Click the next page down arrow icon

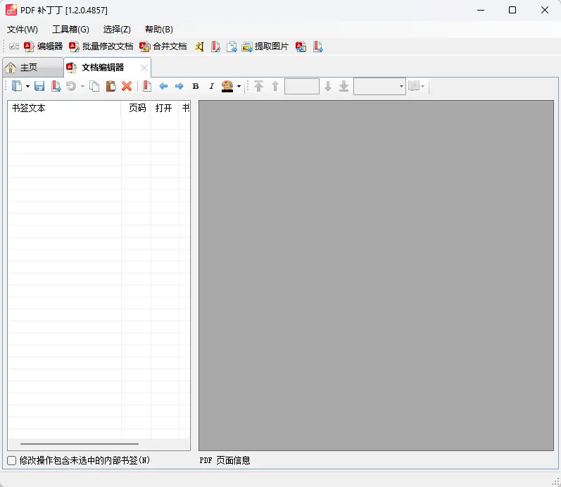[328, 86]
